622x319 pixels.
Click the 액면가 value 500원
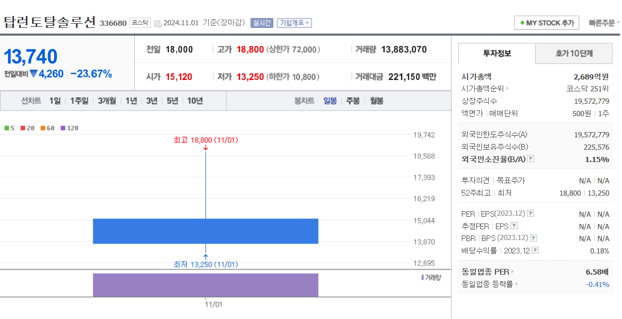[583, 113]
